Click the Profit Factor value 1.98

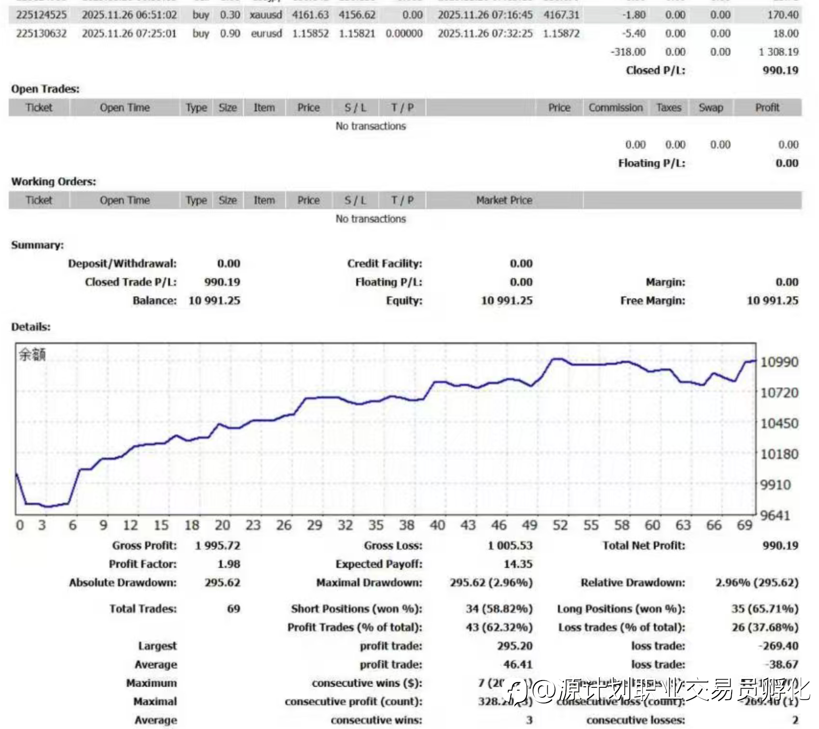click(x=229, y=564)
